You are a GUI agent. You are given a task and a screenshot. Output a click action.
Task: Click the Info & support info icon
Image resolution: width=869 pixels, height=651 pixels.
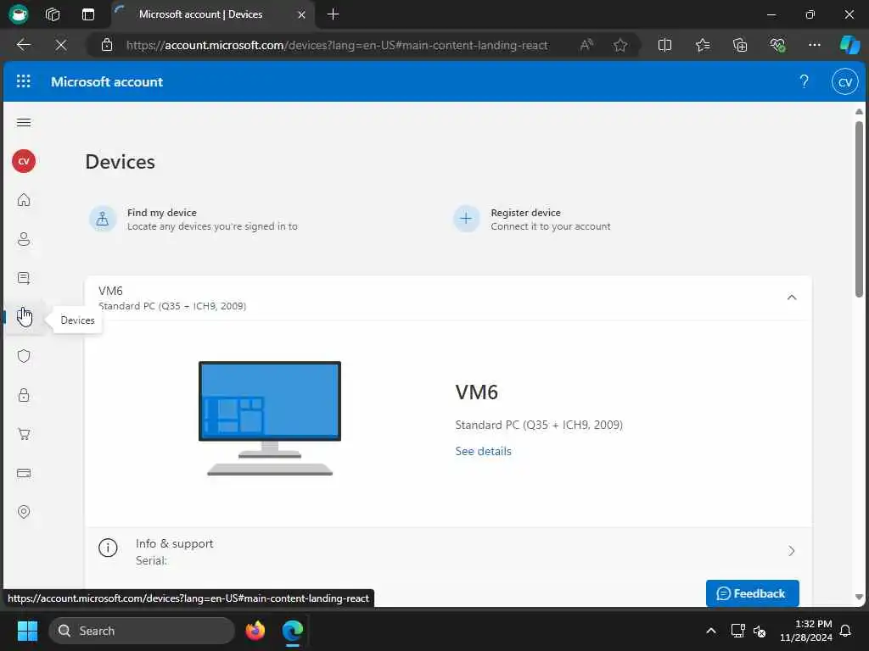108,548
